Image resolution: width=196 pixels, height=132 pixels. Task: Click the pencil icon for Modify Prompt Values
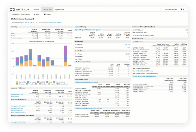[12, 14]
